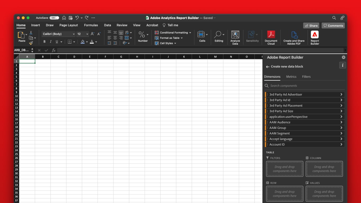Open the Cells group menu

(x=202, y=36)
